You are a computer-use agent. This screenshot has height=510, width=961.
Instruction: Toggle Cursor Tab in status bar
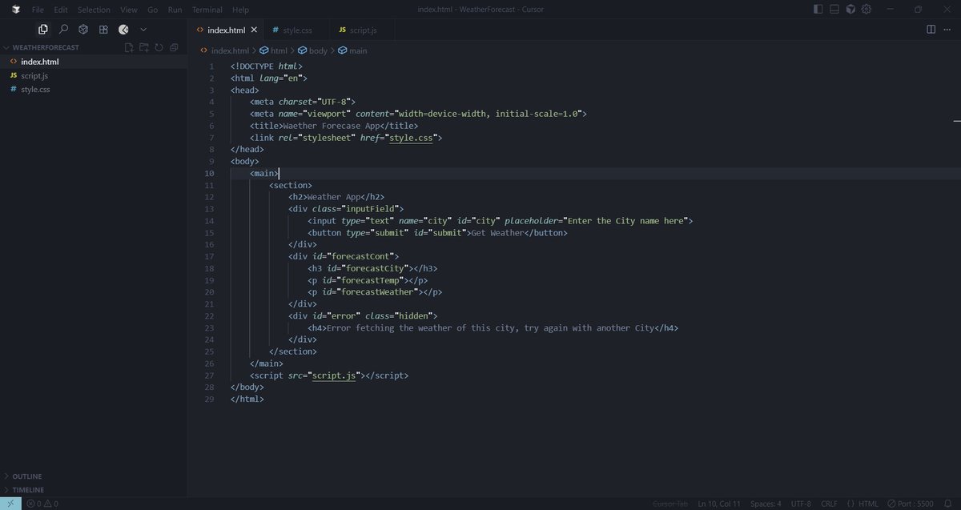pyautogui.click(x=670, y=504)
